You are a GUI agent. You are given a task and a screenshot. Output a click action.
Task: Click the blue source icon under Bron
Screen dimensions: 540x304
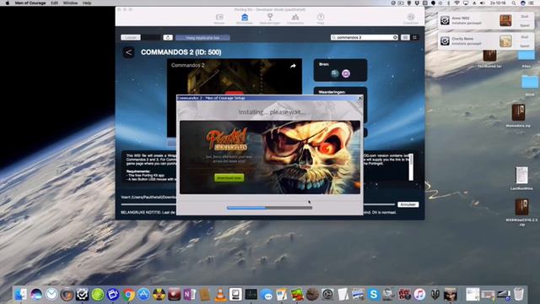coord(335,73)
